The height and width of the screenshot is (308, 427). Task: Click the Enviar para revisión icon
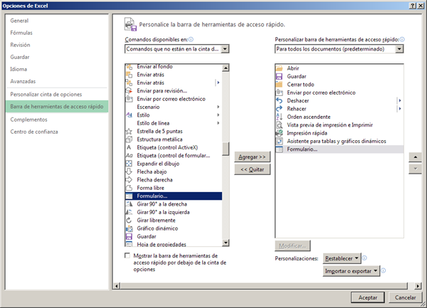(129, 91)
